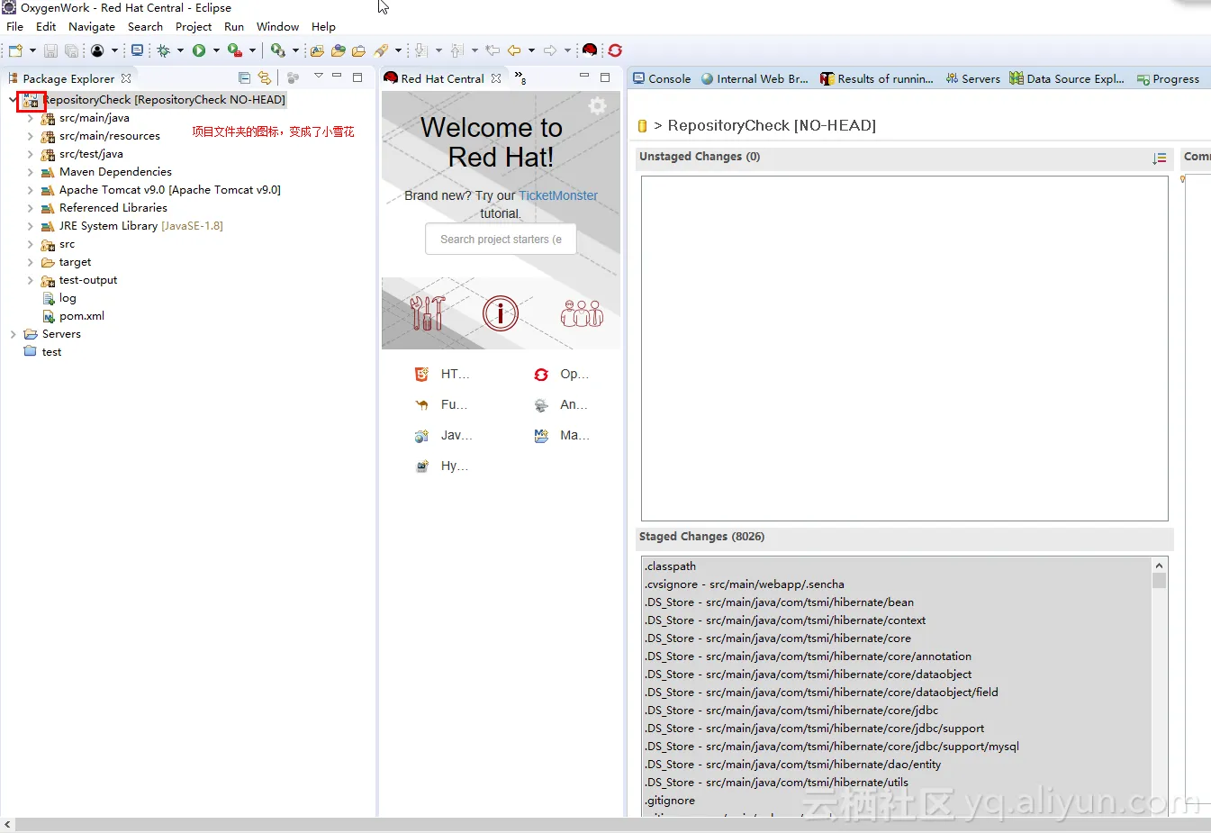Click the Forward navigation arrow

click(x=550, y=50)
